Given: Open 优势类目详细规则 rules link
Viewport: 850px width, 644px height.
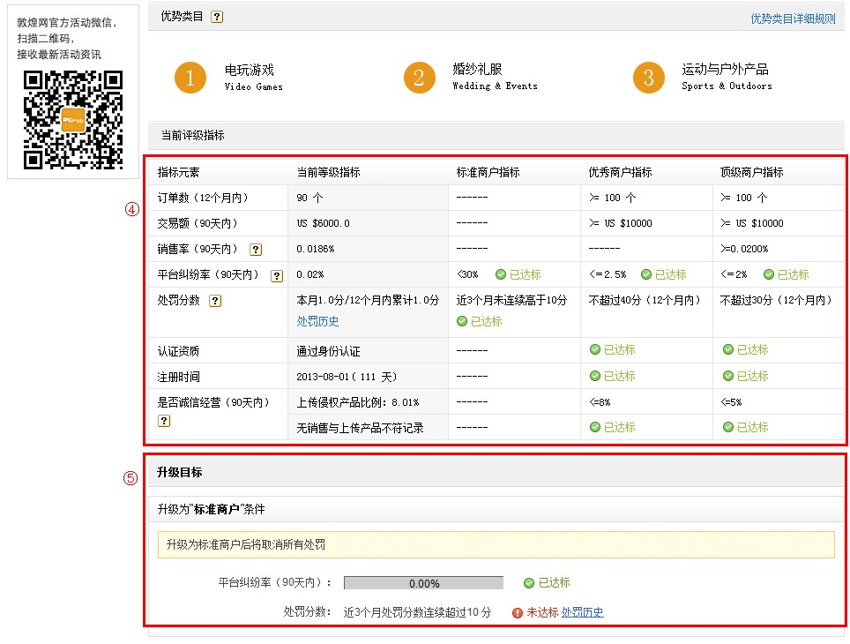Looking at the screenshot, I should click(x=794, y=16).
